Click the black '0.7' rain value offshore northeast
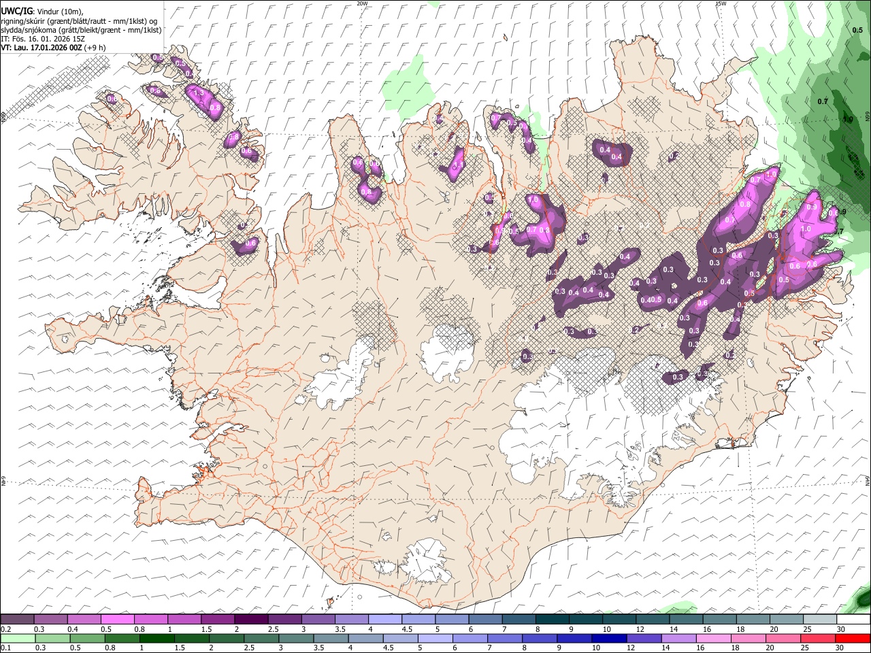 point(822,101)
